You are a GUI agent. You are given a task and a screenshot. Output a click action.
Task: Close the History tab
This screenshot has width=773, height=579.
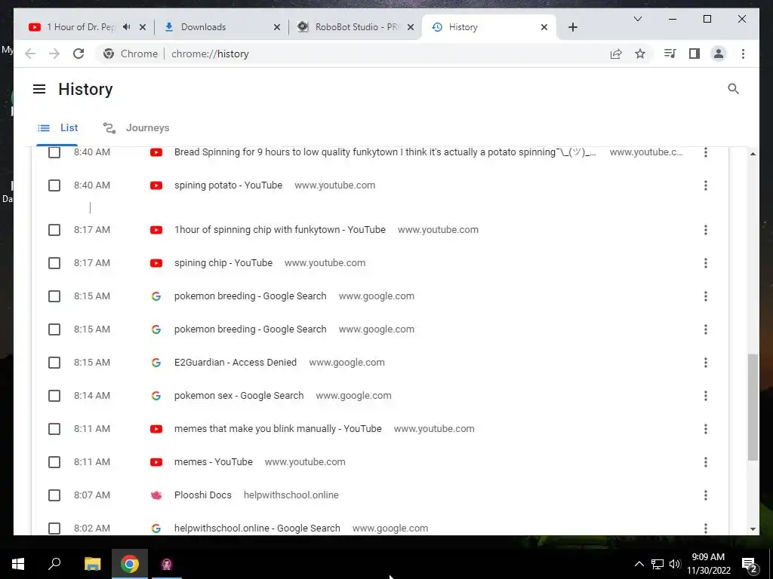[544, 27]
